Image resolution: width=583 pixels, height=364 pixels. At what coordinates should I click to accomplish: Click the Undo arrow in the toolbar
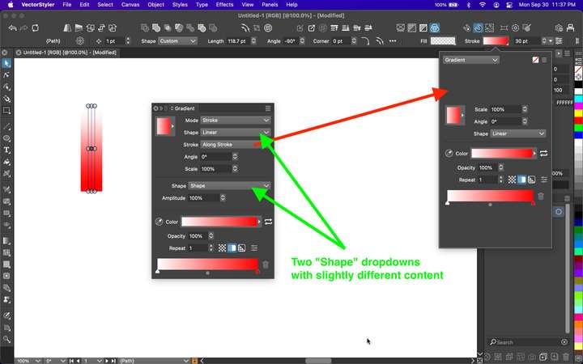click(x=12, y=28)
